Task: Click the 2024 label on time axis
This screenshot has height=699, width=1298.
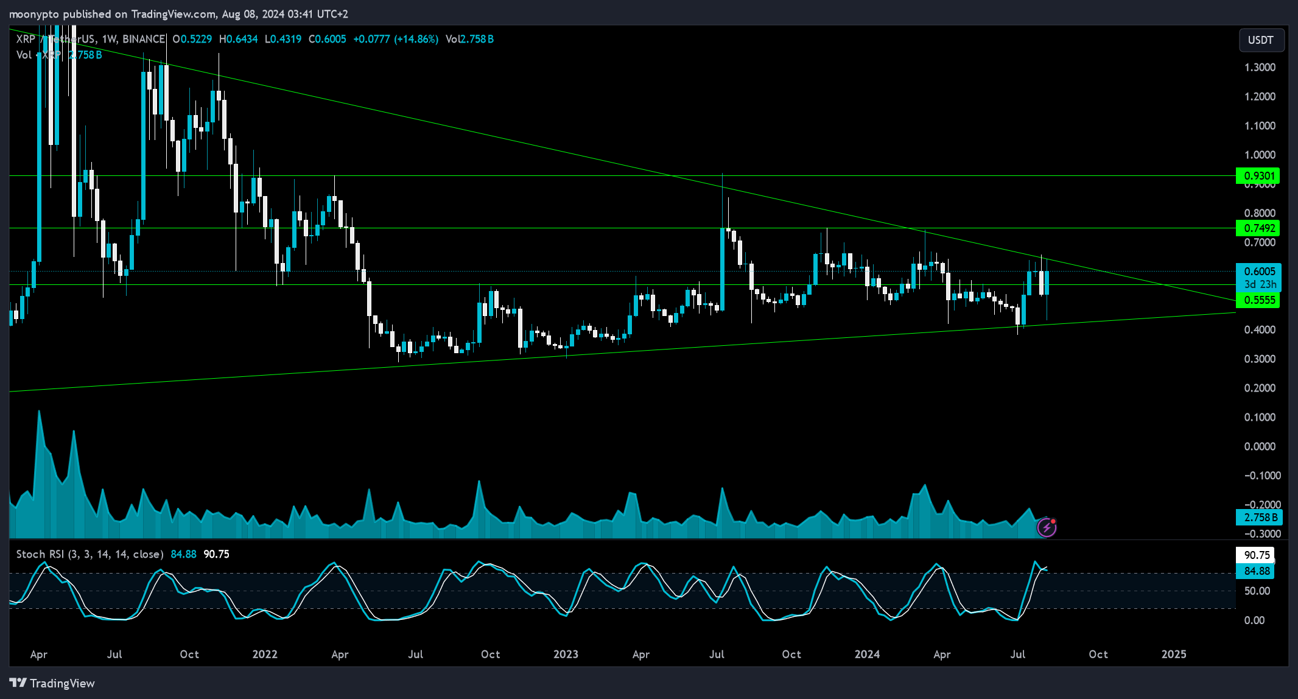Action: point(867,654)
